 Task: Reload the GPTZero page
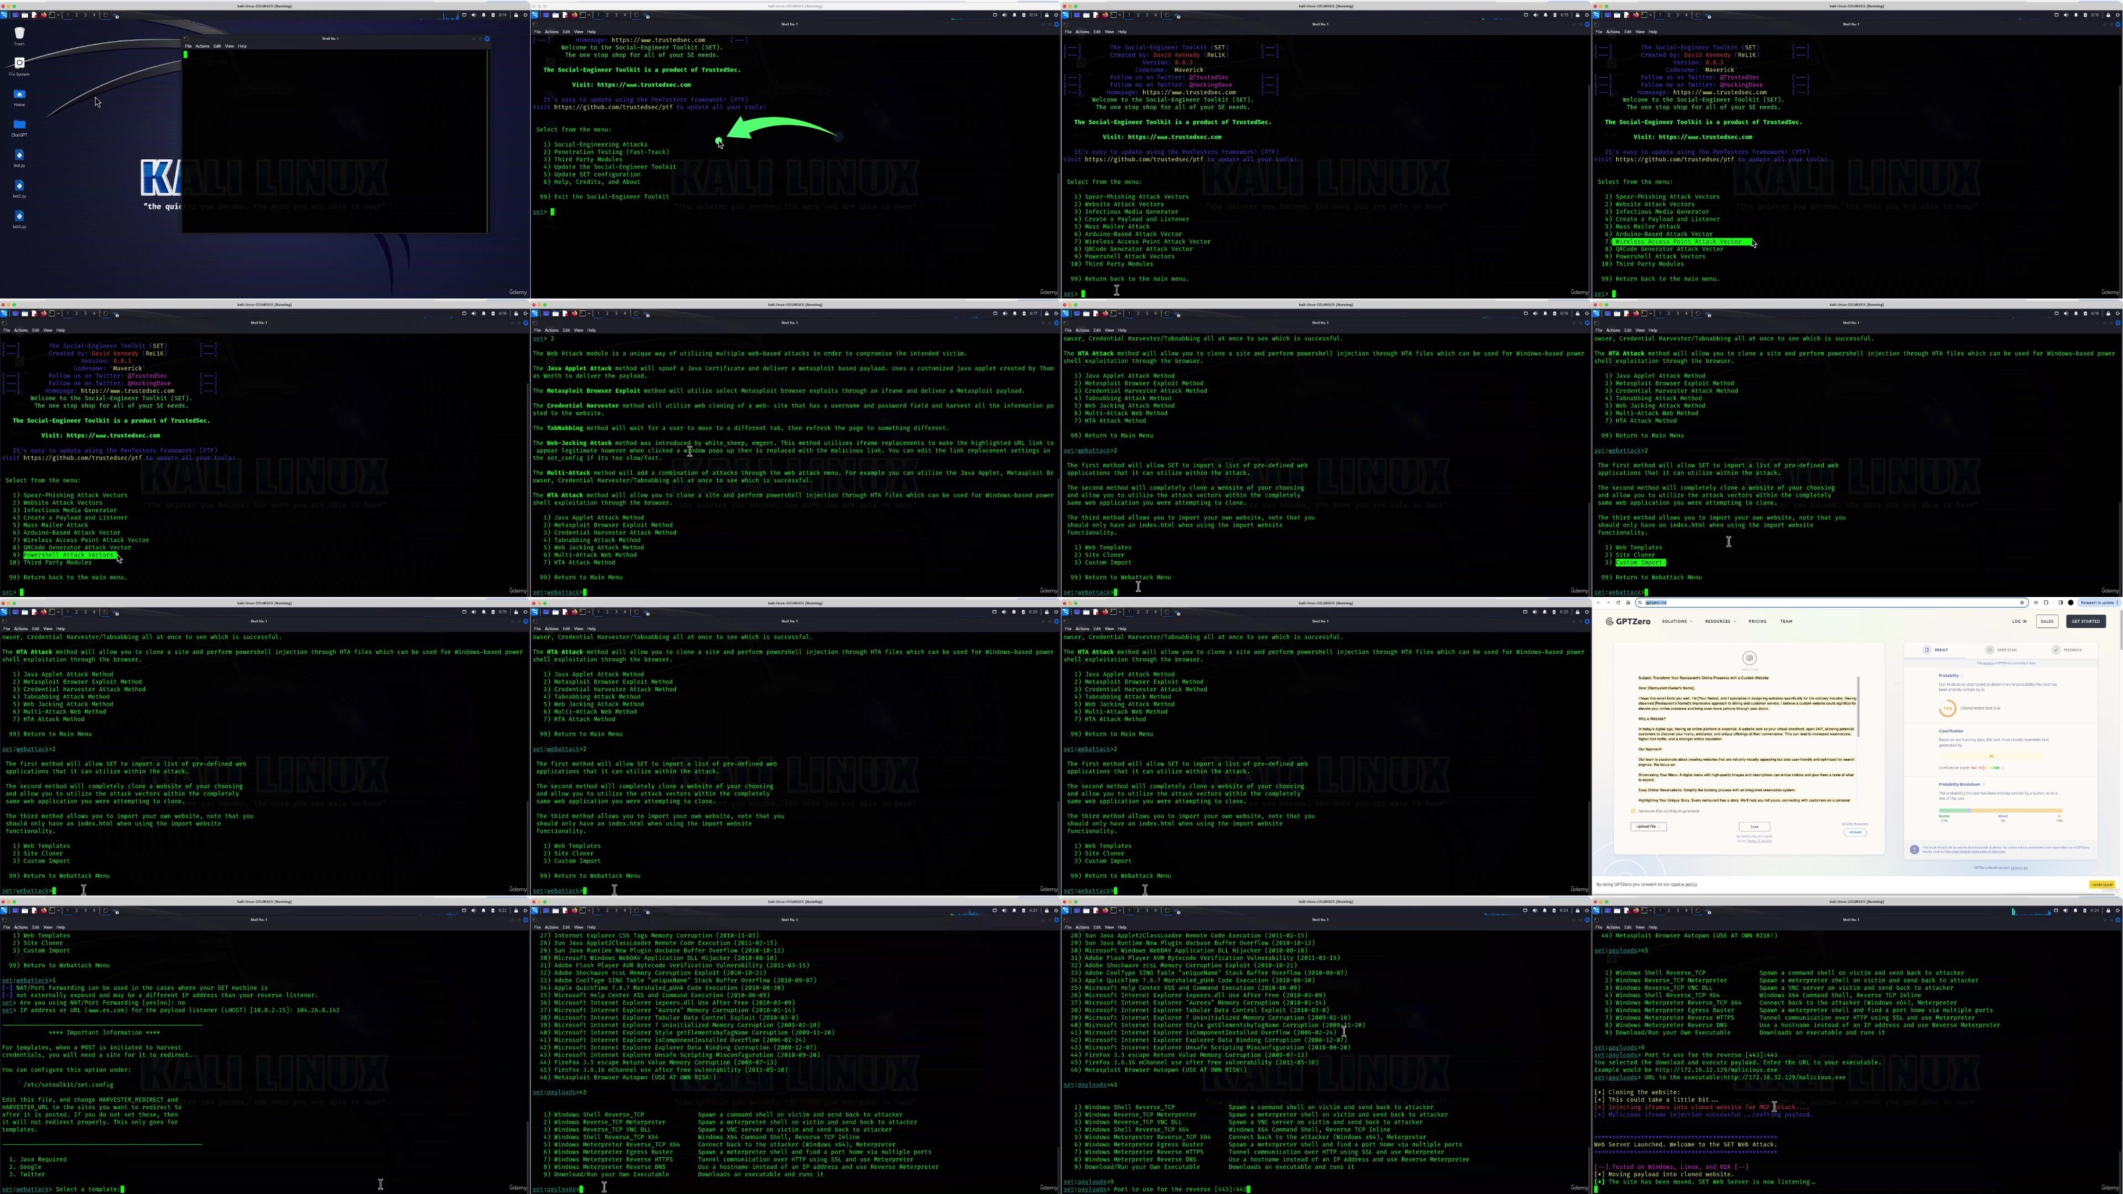tap(1618, 602)
